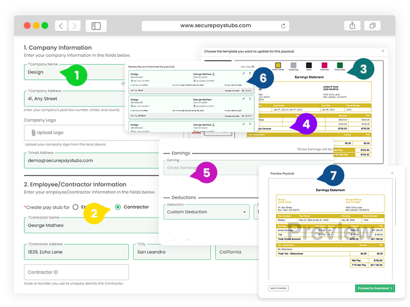Viewport: 410px width, 307px height.
Task: Select the Employee radio button
Action: coord(75,207)
